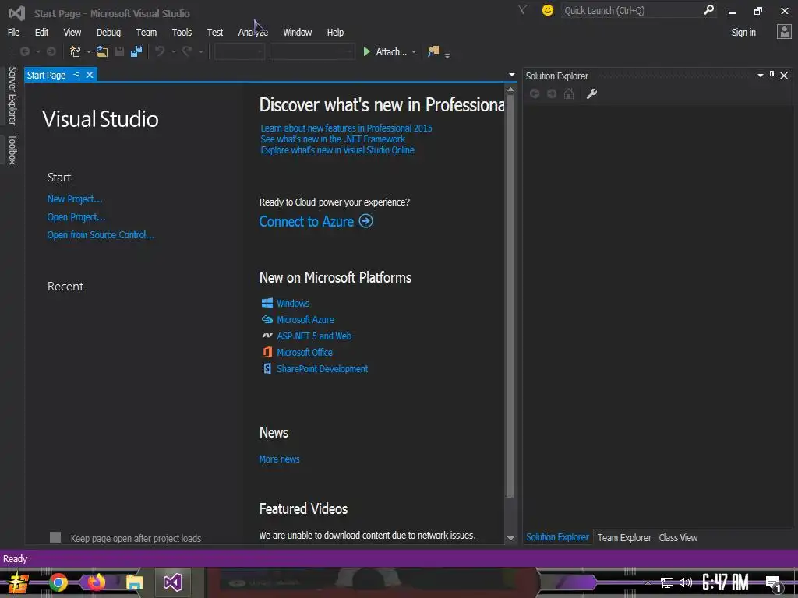Viewport: 798px width, 598px height.
Task: Check Keep page open after project loads
Action: click(x=55, y=537)
